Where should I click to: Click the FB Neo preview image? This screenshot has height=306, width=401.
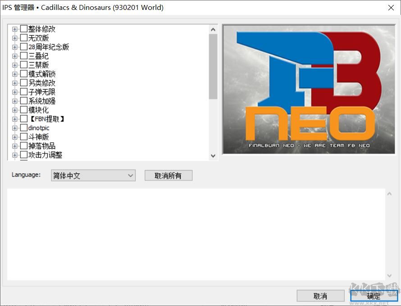point(309,90)
